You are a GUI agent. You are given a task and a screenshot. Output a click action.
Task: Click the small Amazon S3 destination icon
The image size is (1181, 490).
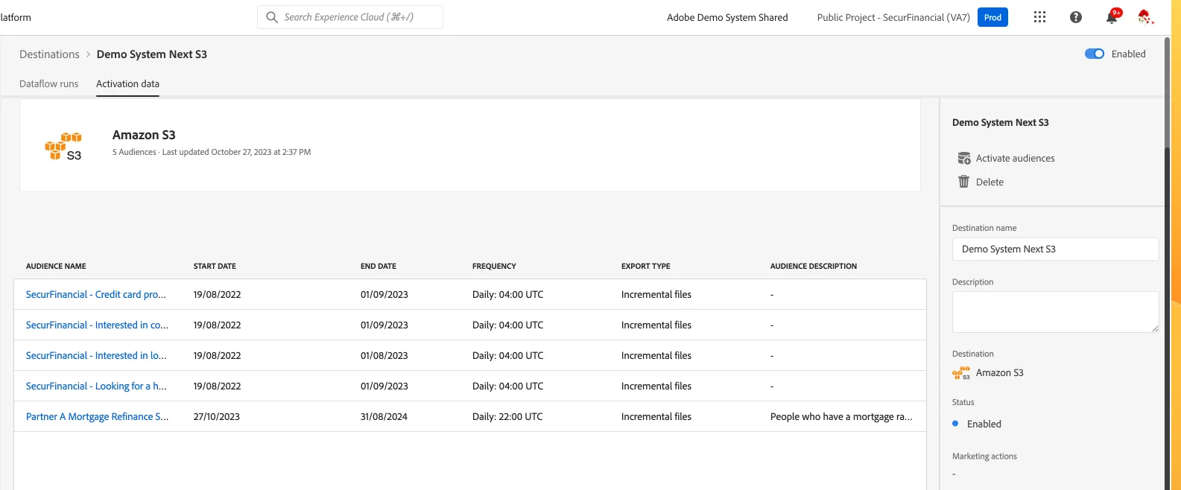coord(961,373)
